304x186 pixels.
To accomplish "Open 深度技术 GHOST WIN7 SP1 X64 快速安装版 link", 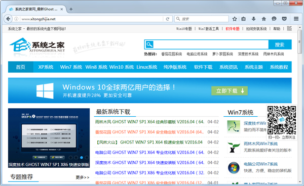I will [149, 163].
